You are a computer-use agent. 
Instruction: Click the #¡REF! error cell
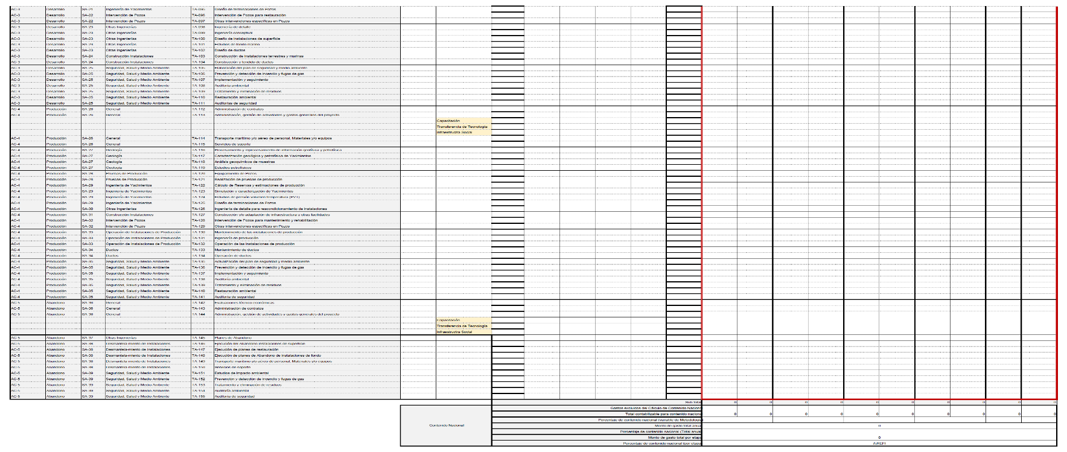pyautogui.click(x=879, y=444)
